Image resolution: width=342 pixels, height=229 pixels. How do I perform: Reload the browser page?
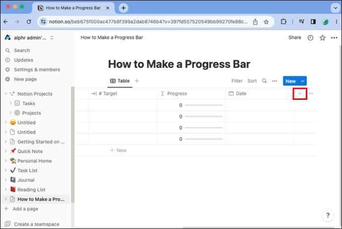tap(29, 22)
